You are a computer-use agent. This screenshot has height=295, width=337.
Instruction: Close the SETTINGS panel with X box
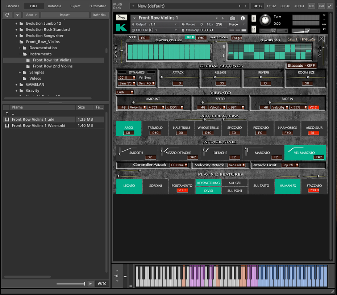(321, 39)
